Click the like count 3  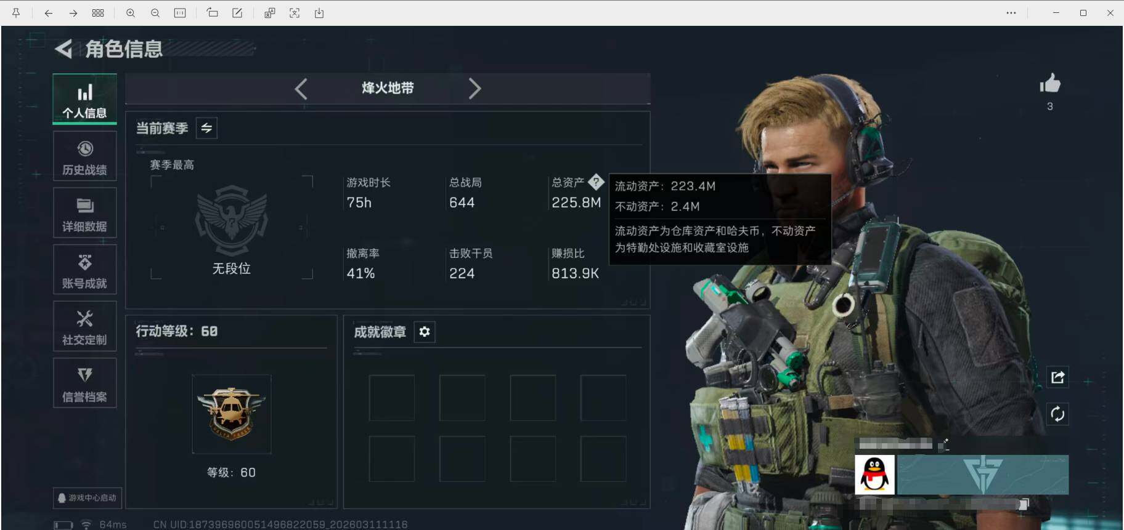[1050, 106]
